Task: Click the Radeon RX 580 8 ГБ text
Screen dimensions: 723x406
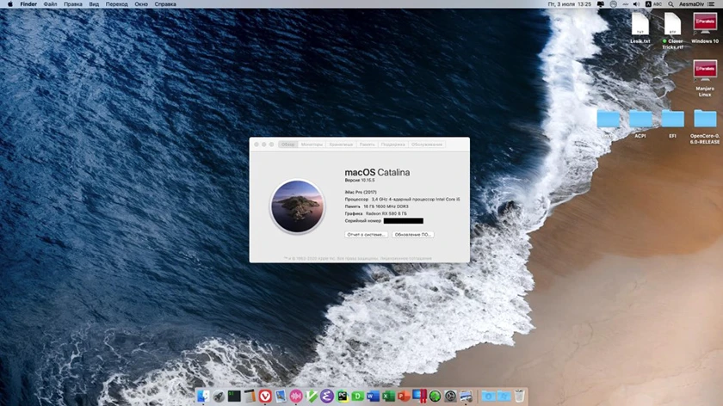Action: click(x=386, y=214)
